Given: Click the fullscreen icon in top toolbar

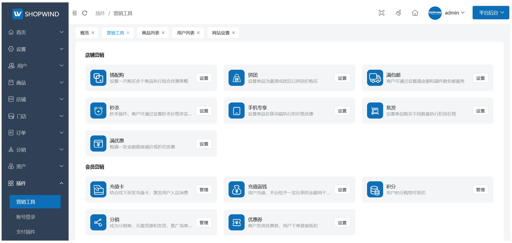Looking at the screenshot, I should (382, 13).
